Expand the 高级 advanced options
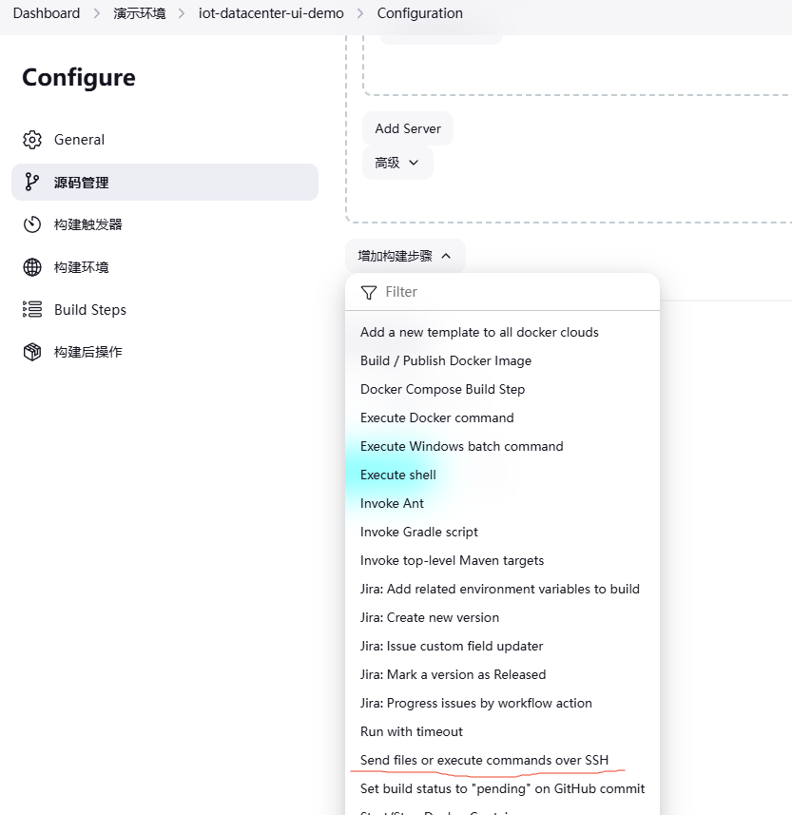 click(397, 163)
